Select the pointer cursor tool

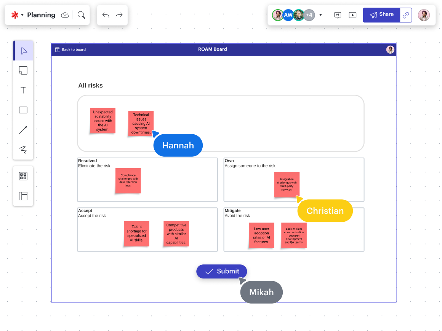(x=24, y=51)
